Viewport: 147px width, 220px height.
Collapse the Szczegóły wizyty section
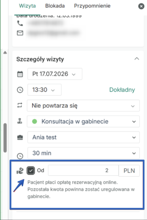[137, 59]
